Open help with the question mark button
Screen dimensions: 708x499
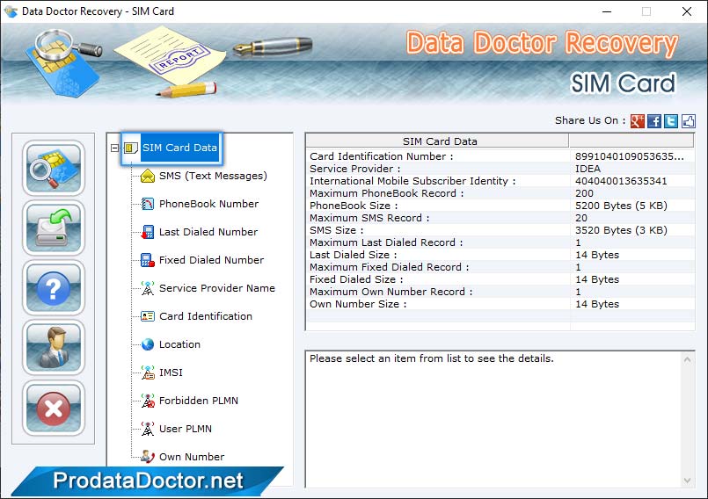coord(54,288)
